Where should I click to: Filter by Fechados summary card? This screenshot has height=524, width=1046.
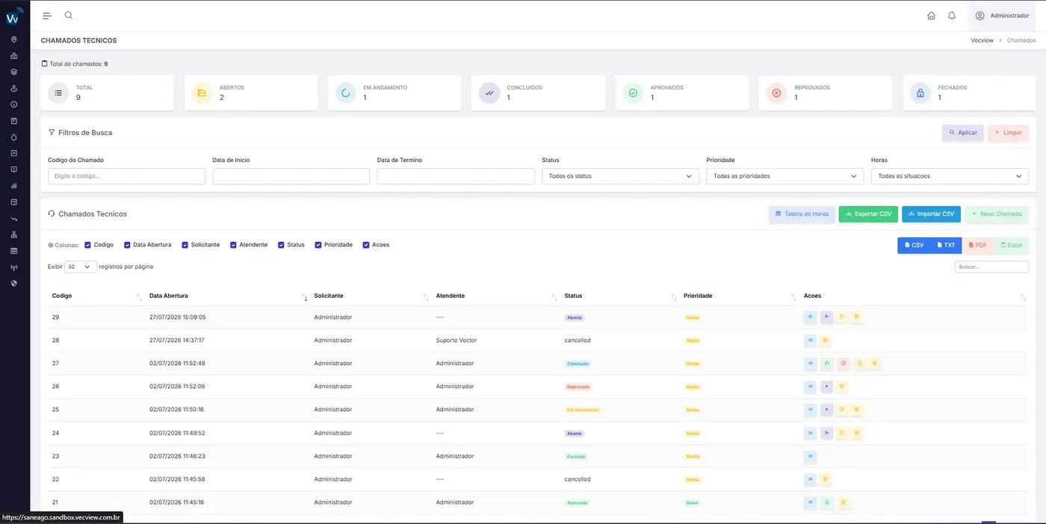pyautogui.click(x=969, y=93)
